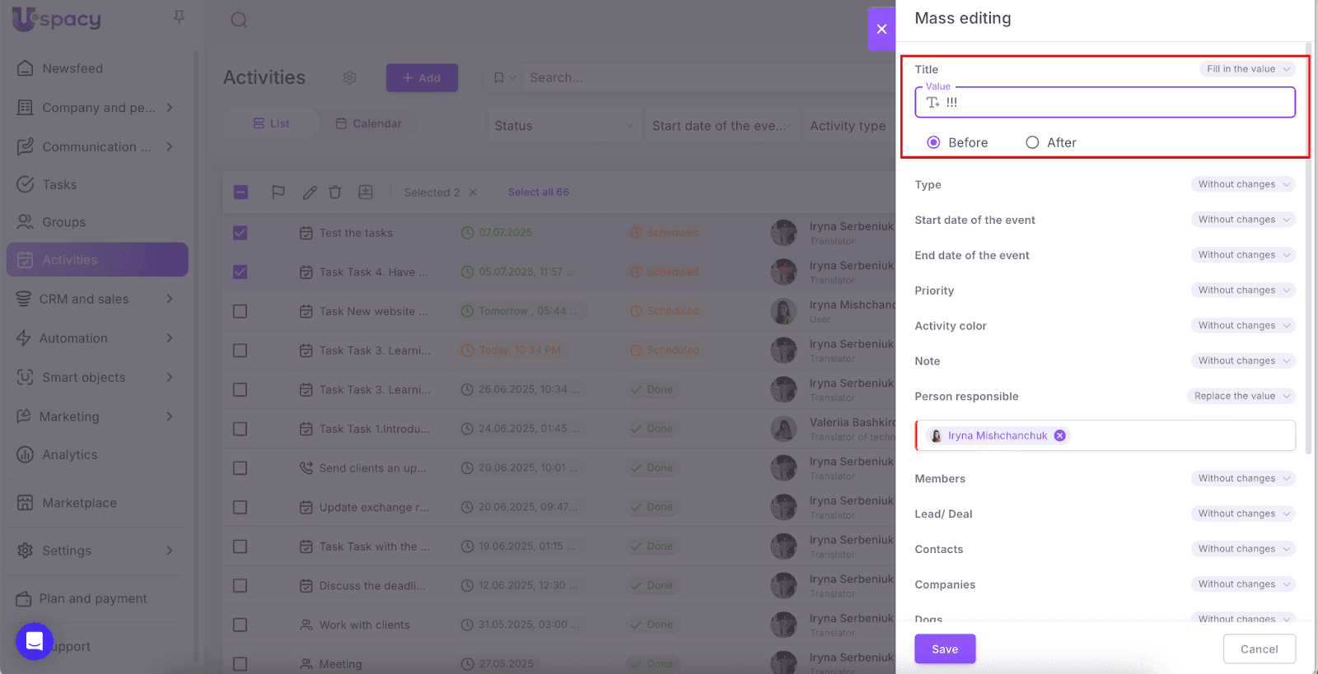Expand Person responsible Replace the value dropdown

tap(1241, 397)
